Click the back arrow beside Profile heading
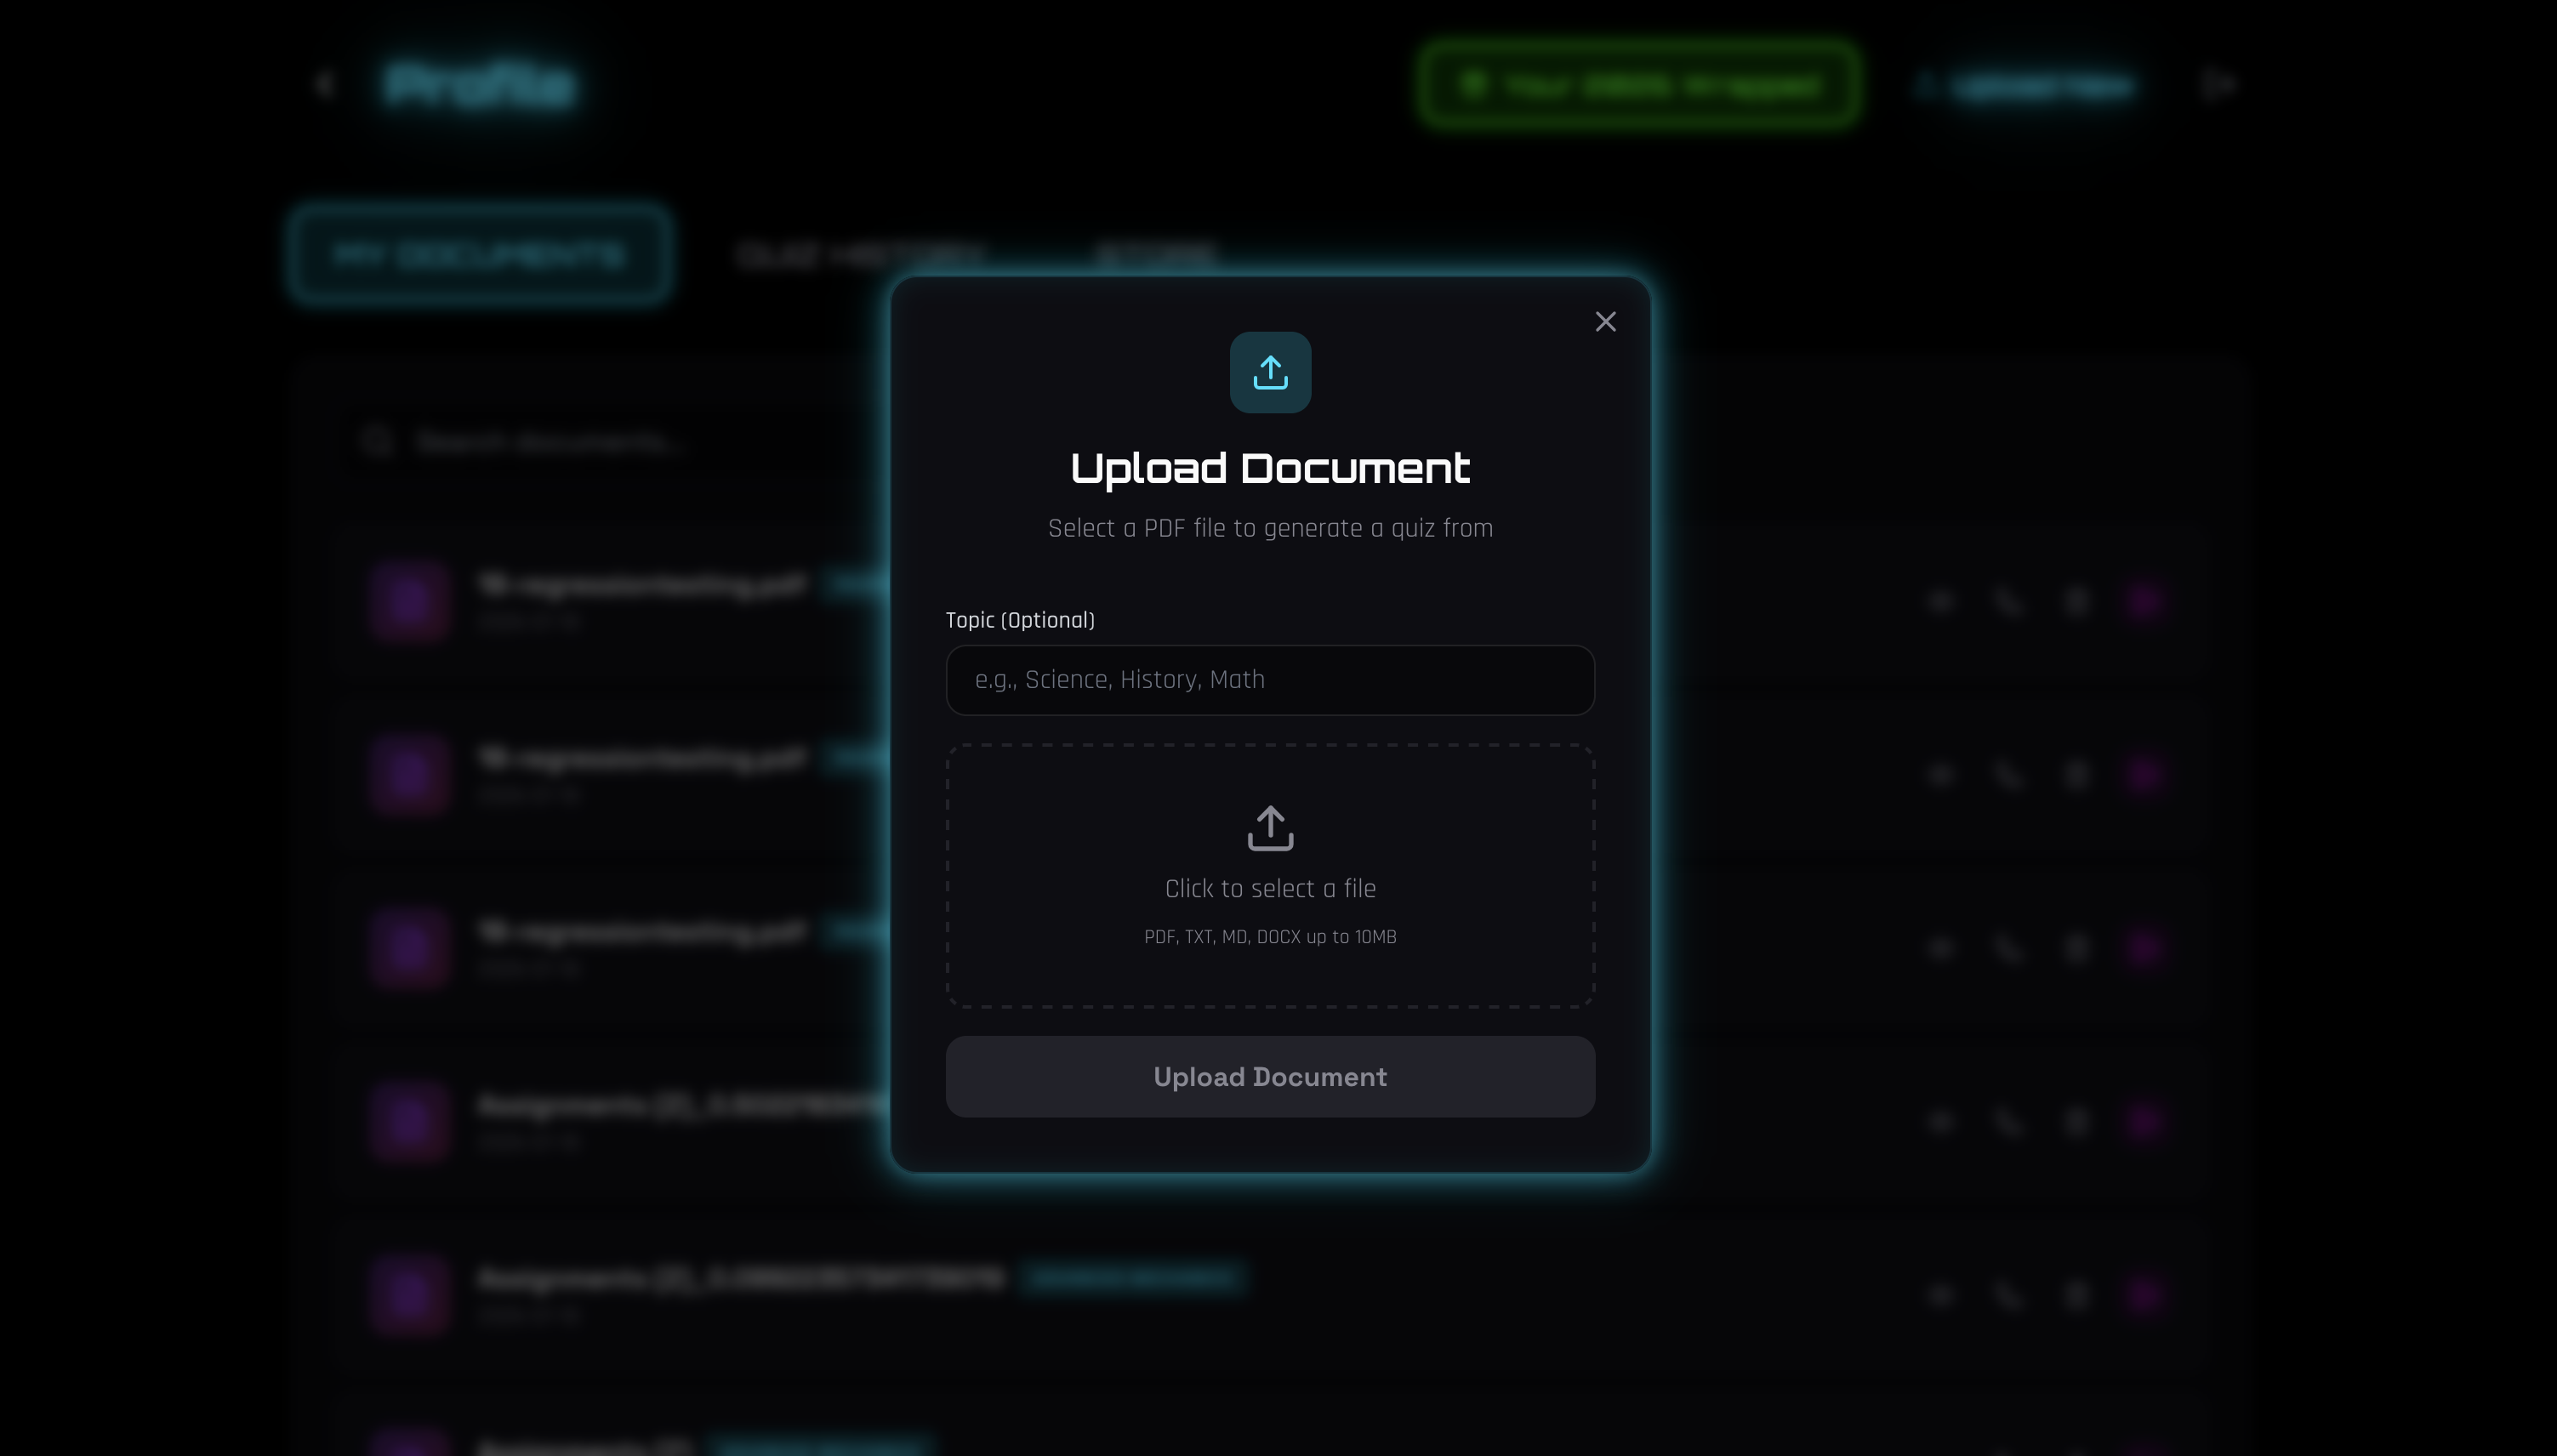2557x1456 pixels. click(325, 85)
